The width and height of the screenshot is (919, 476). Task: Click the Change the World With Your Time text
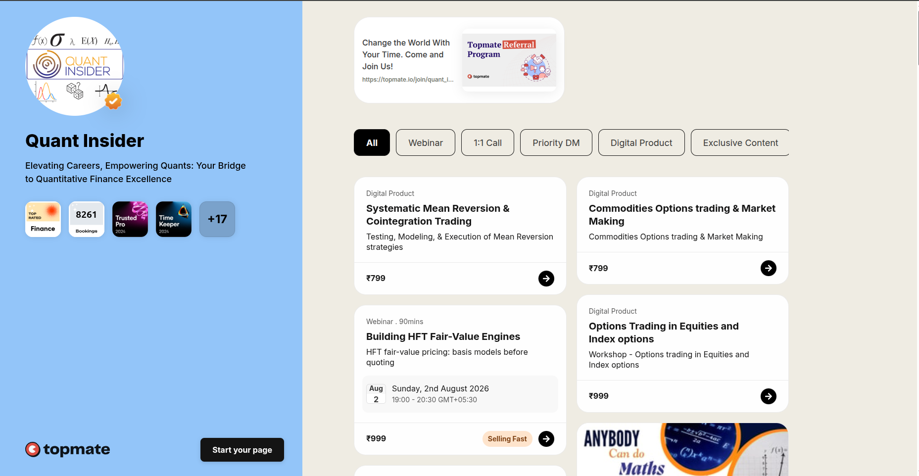(x=406, y=54)
